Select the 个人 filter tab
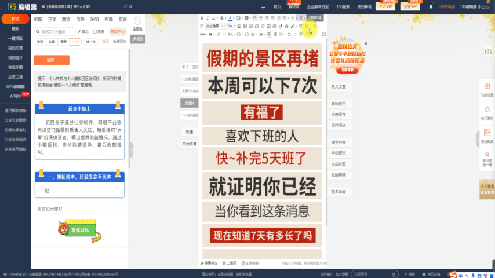Image resolution: width=495 pixels, height=278 pixels. coord(75,42)
